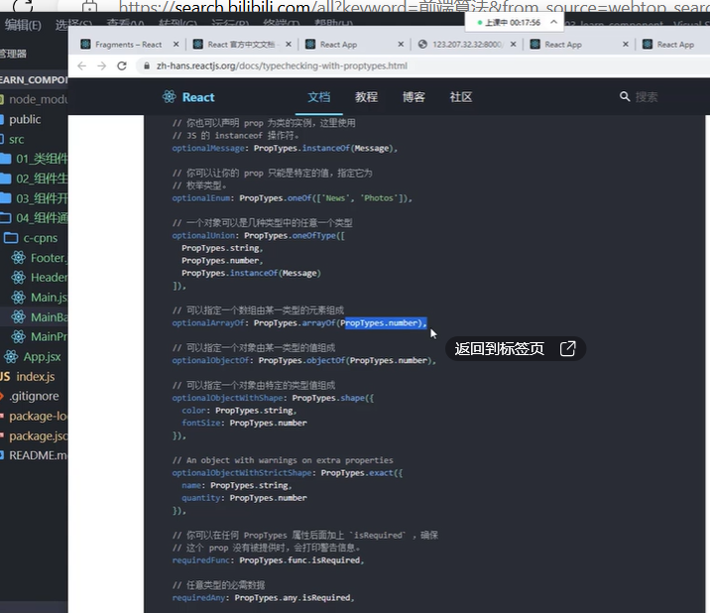Expand the public folder in VS Code
This screenshot has width=710, height=613.
tap(34, 119)
